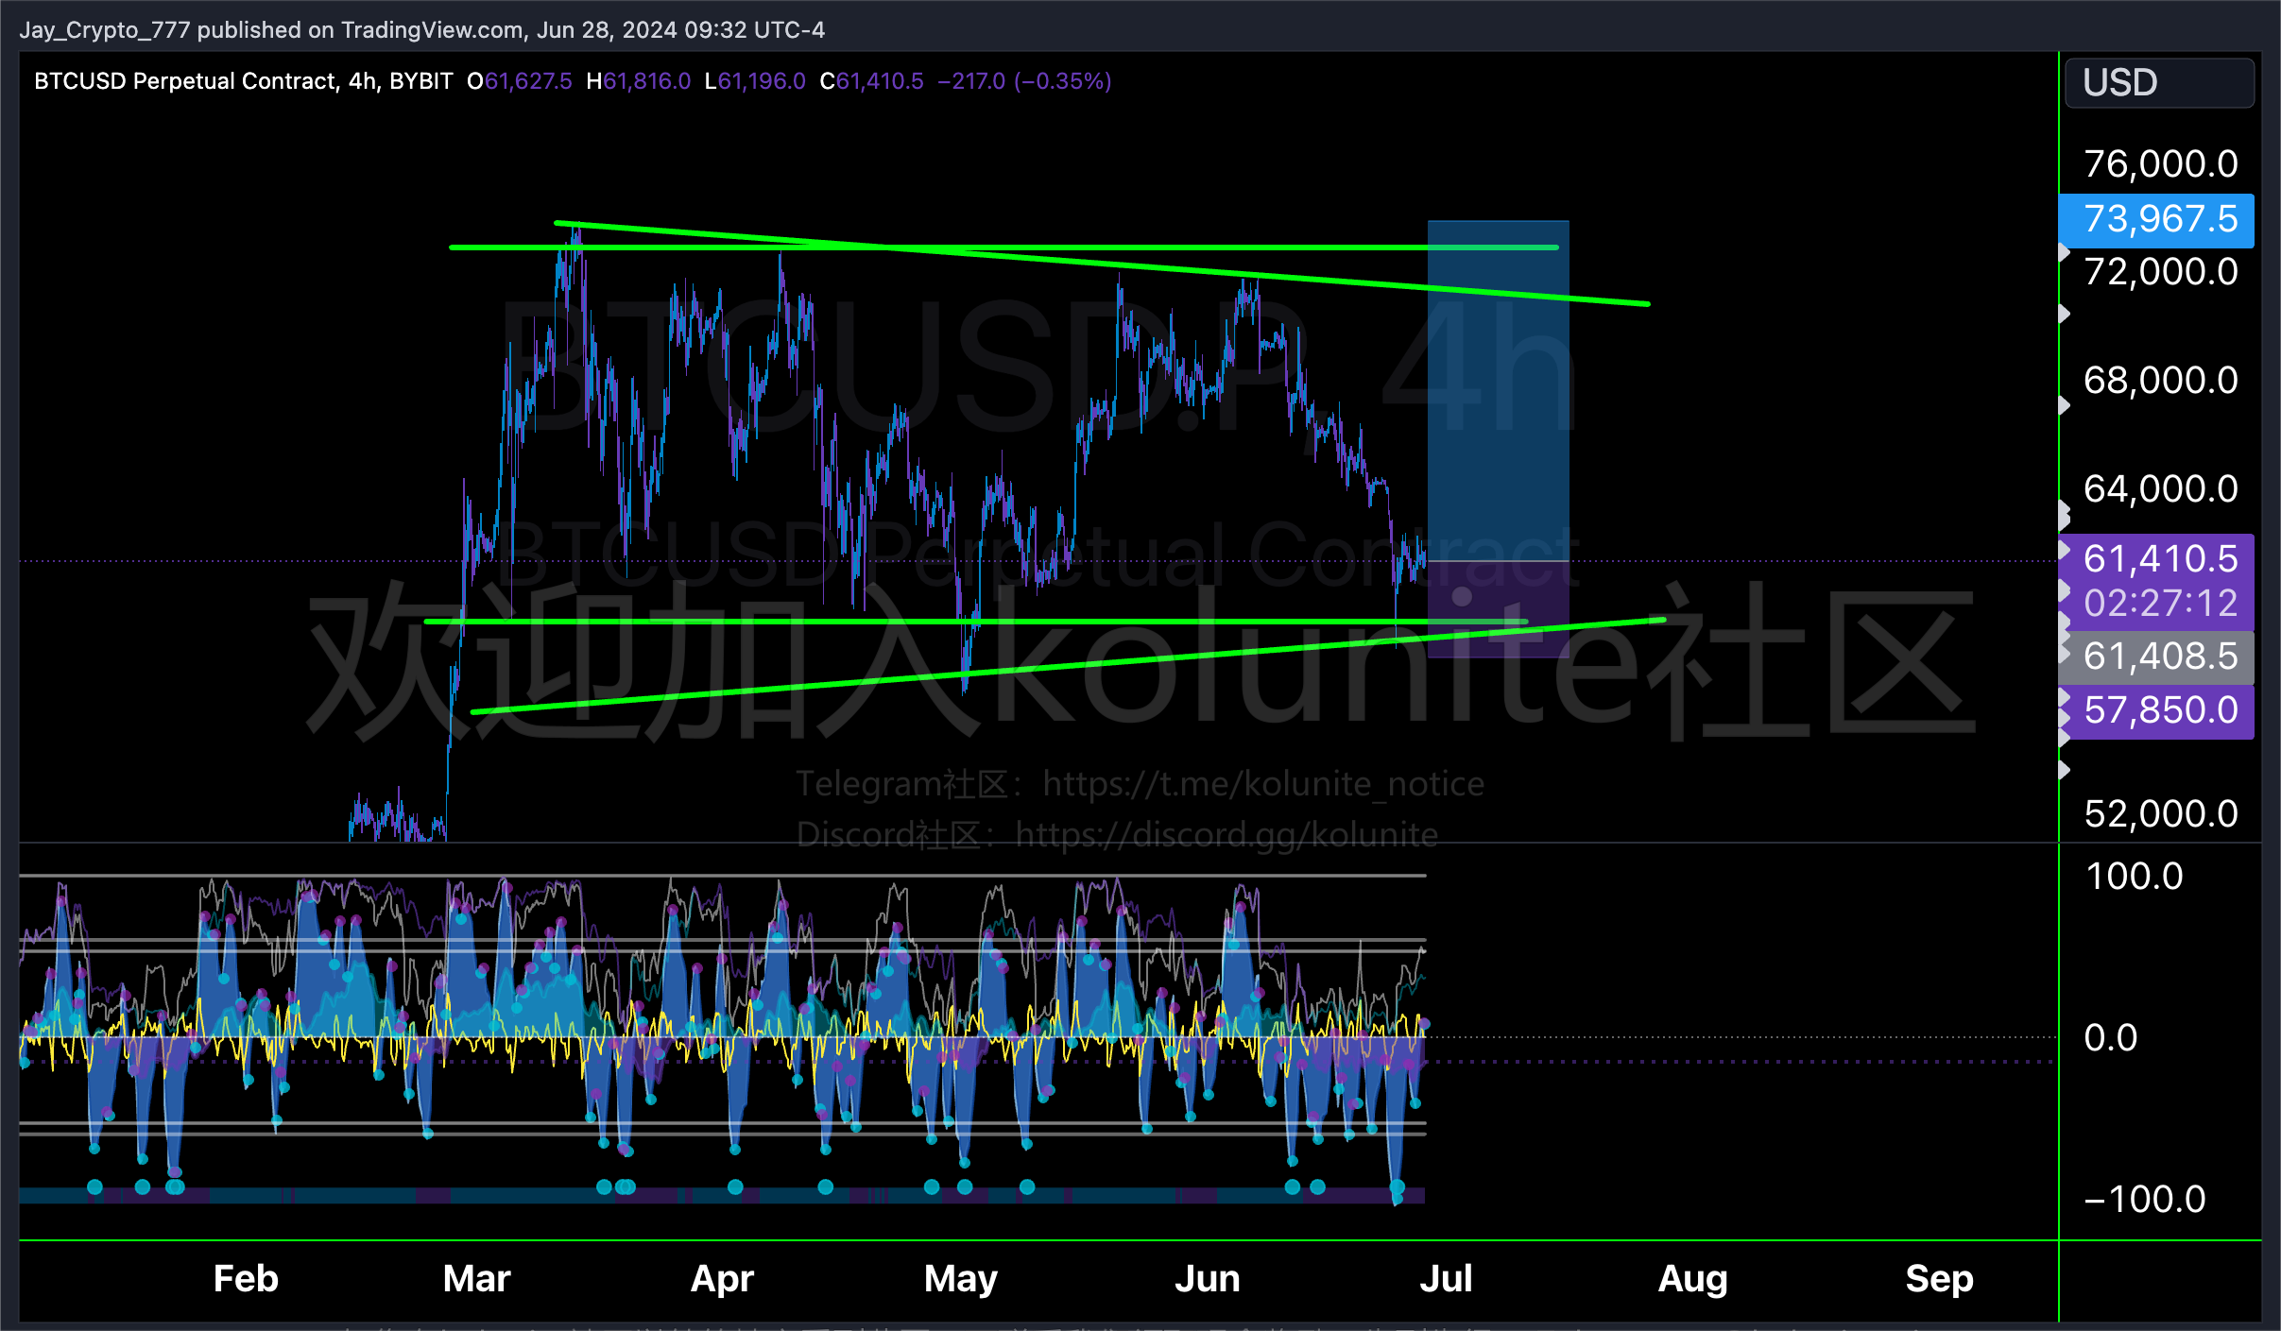This screenshot has width=2281, height=1331.
Task: Click the Jul label on time axis
Action: [1446, 1279]
